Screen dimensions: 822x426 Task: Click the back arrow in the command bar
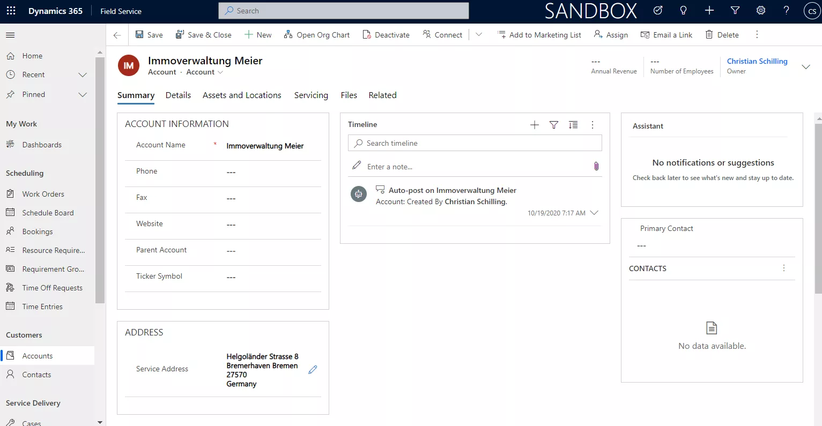coord(117,35)
